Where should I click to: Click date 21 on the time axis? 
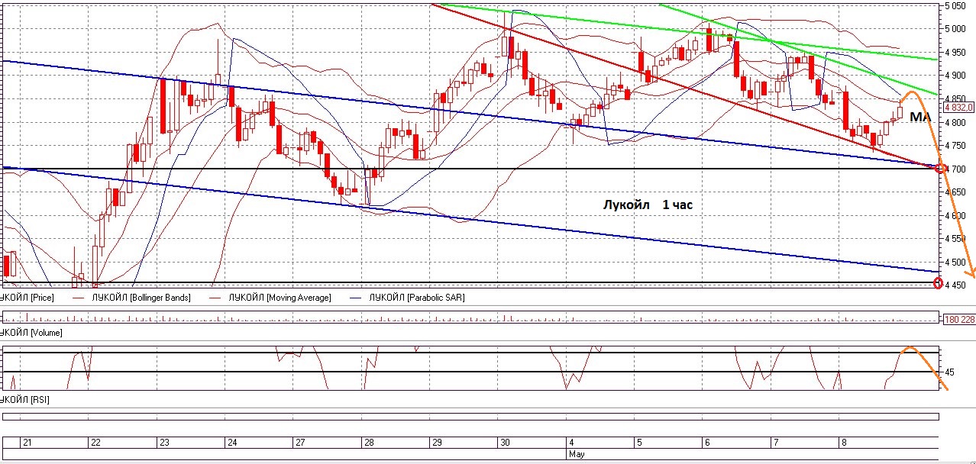click(x=27, y=443)
